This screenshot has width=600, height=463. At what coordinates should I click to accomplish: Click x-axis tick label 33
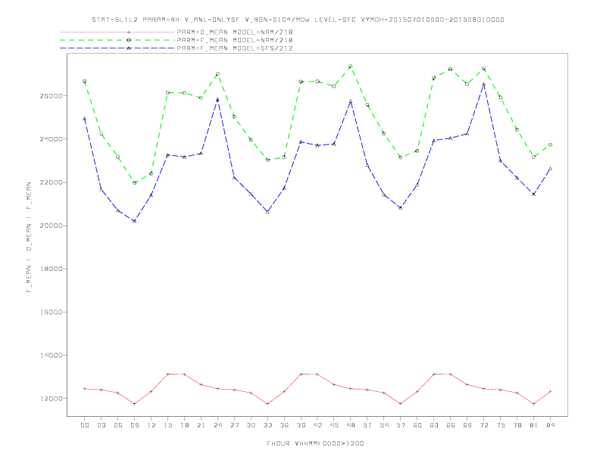pos(268,425)
